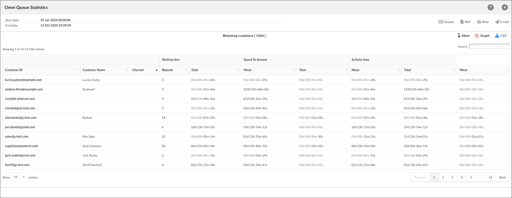The width and height of the screenshot is (512, 198).
Task: Select lucina.gates@example.com row
Action: point(256,80)
